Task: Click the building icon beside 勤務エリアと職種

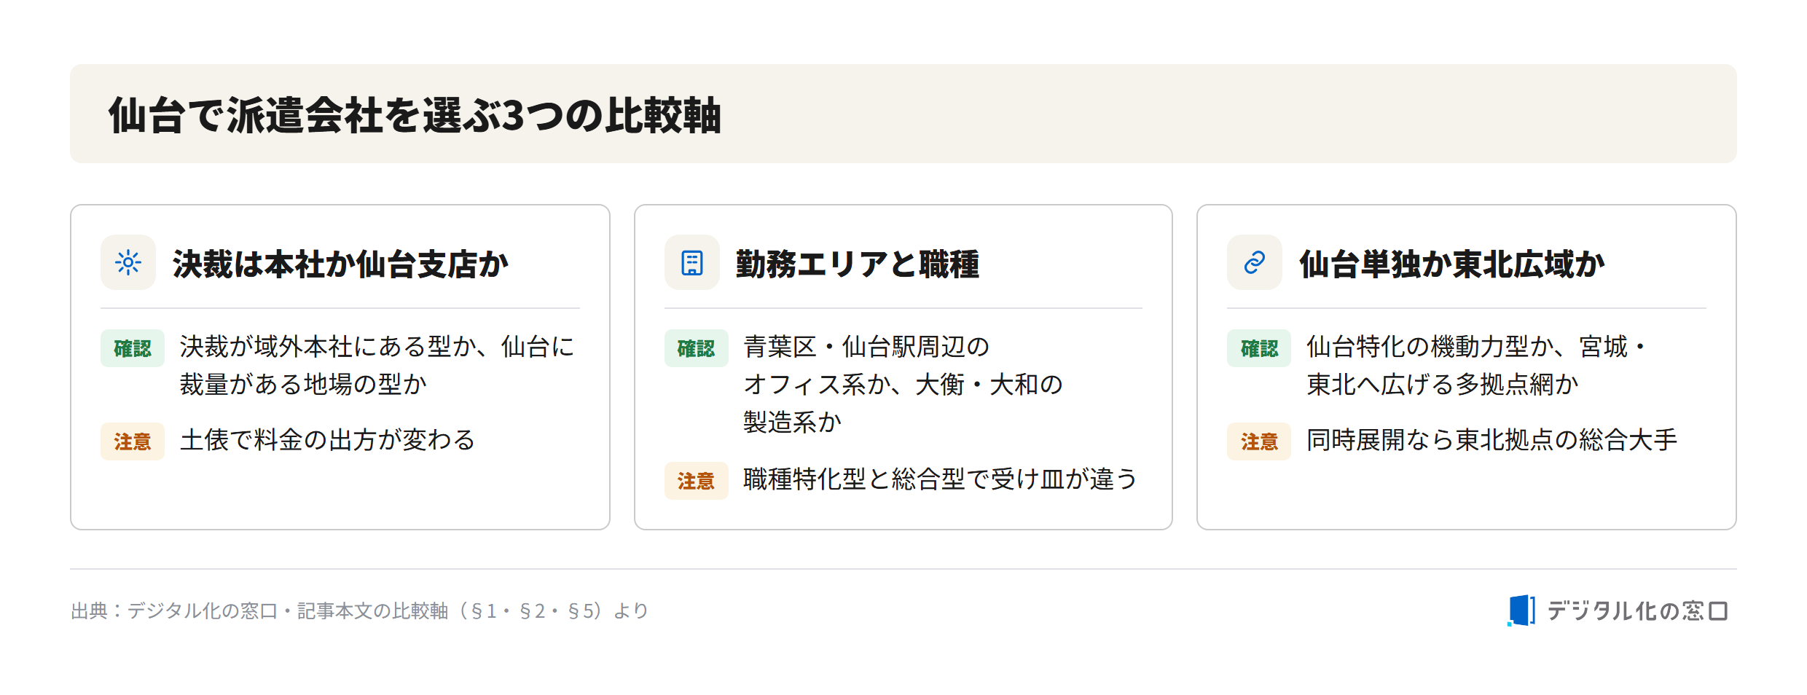Action: point(691,262)
